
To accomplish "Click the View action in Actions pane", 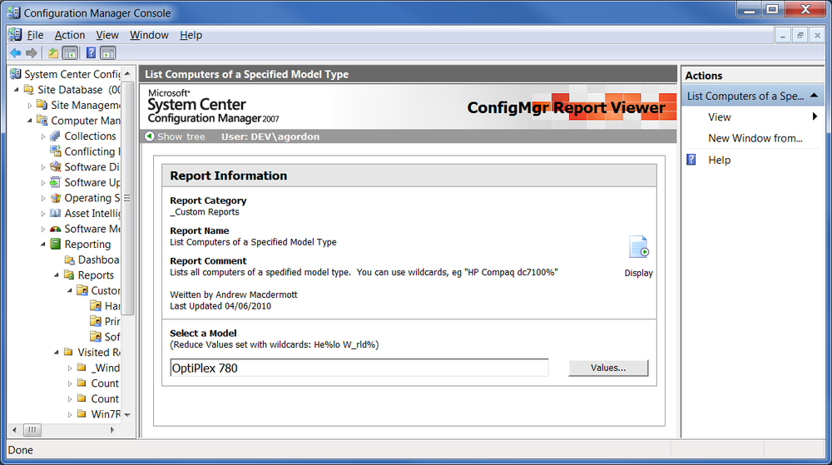I will [x=719, y=117].
